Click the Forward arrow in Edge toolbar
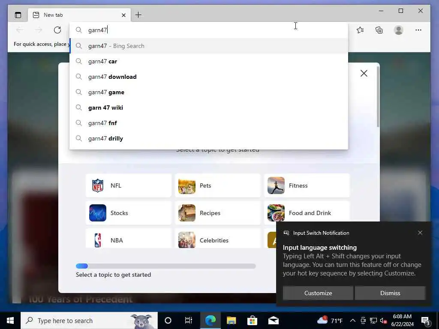This screenshot has width=439, height=329. click(38, 30)
